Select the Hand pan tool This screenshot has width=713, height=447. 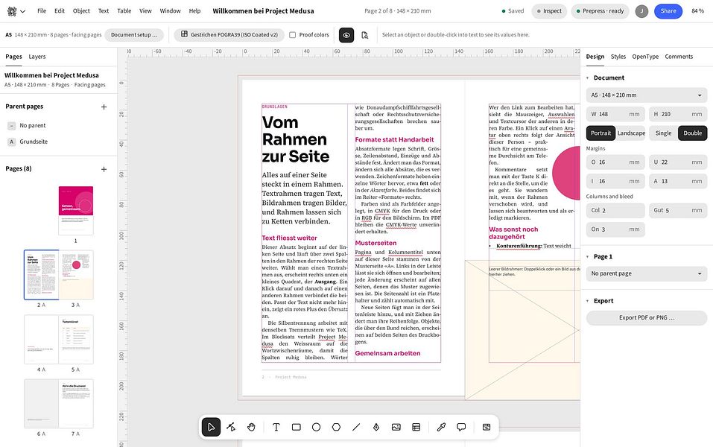pyautogui.click(x=251, y=427)
